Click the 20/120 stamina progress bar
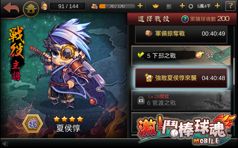Image resolution: width=238 pixels, height=148 pixels. click(x=117, y=6)
